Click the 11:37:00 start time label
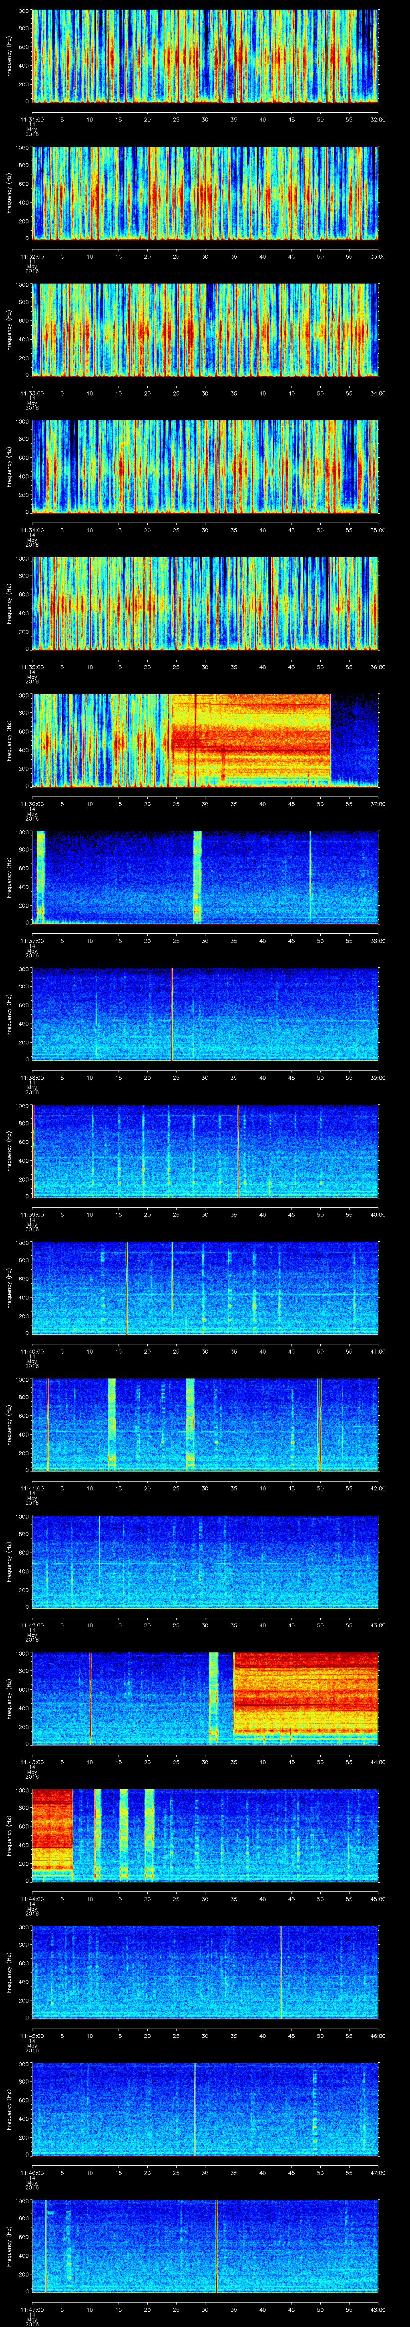Image resolution: width=410 pixels, height=2327 pixels. 32,941
